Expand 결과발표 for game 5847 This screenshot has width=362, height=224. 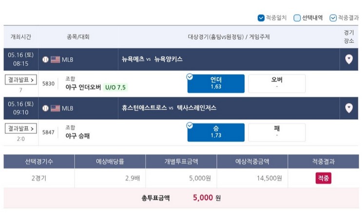[x=21, y=129]
